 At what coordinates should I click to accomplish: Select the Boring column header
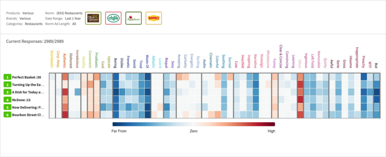(x=115, y=63)
